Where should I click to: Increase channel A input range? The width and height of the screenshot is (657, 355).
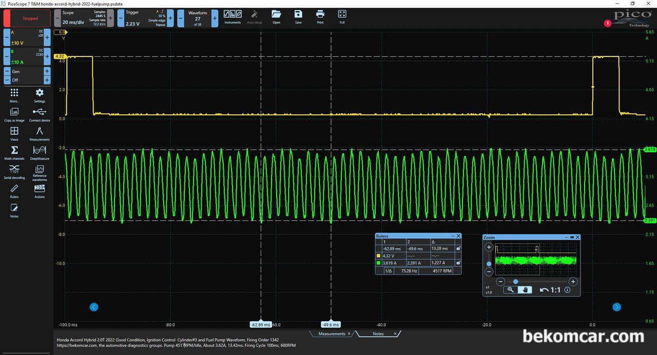coord(47,37)
